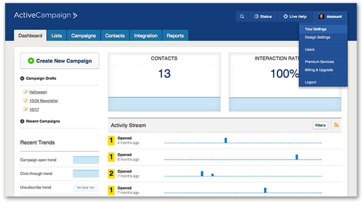
Task: Click the pencil icon beside Halloween
Action: pos(25,92)
